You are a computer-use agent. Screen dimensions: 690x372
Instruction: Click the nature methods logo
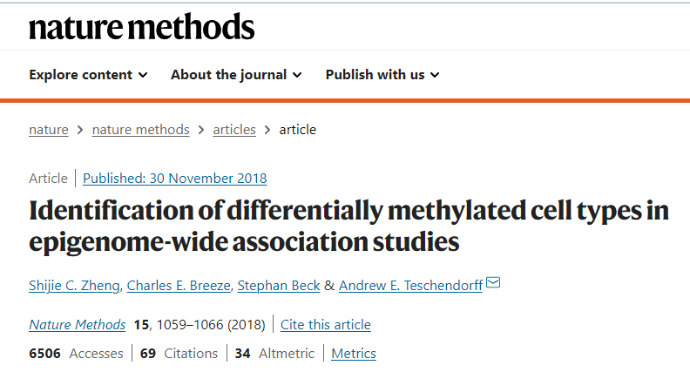[x=142, y=26]
